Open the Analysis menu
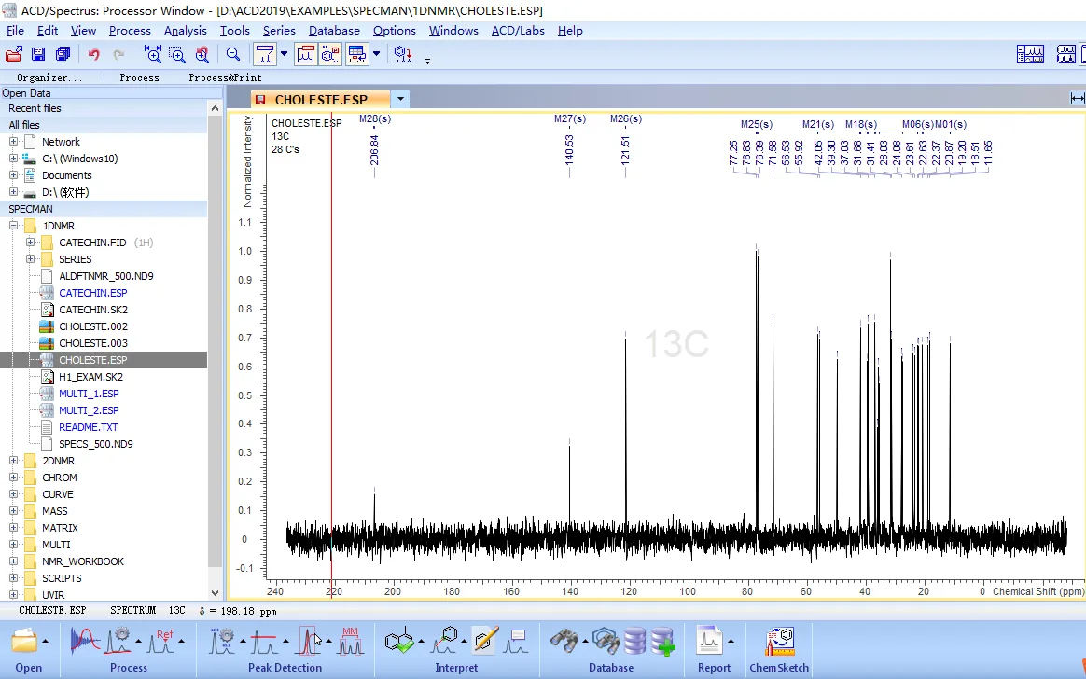 (185, 31)
